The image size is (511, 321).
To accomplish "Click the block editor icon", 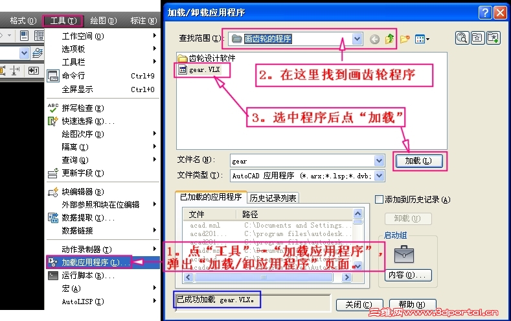I will tap(53, 192).
